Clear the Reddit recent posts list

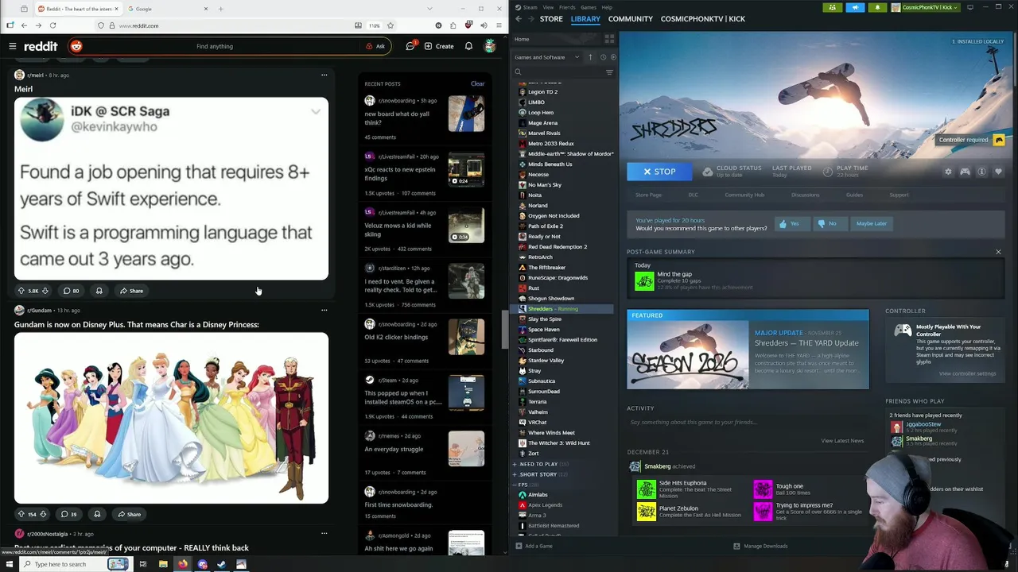(x=477, y=83)
